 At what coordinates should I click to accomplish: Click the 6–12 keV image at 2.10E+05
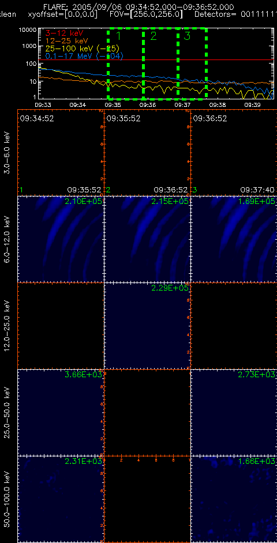click(61, 239)
